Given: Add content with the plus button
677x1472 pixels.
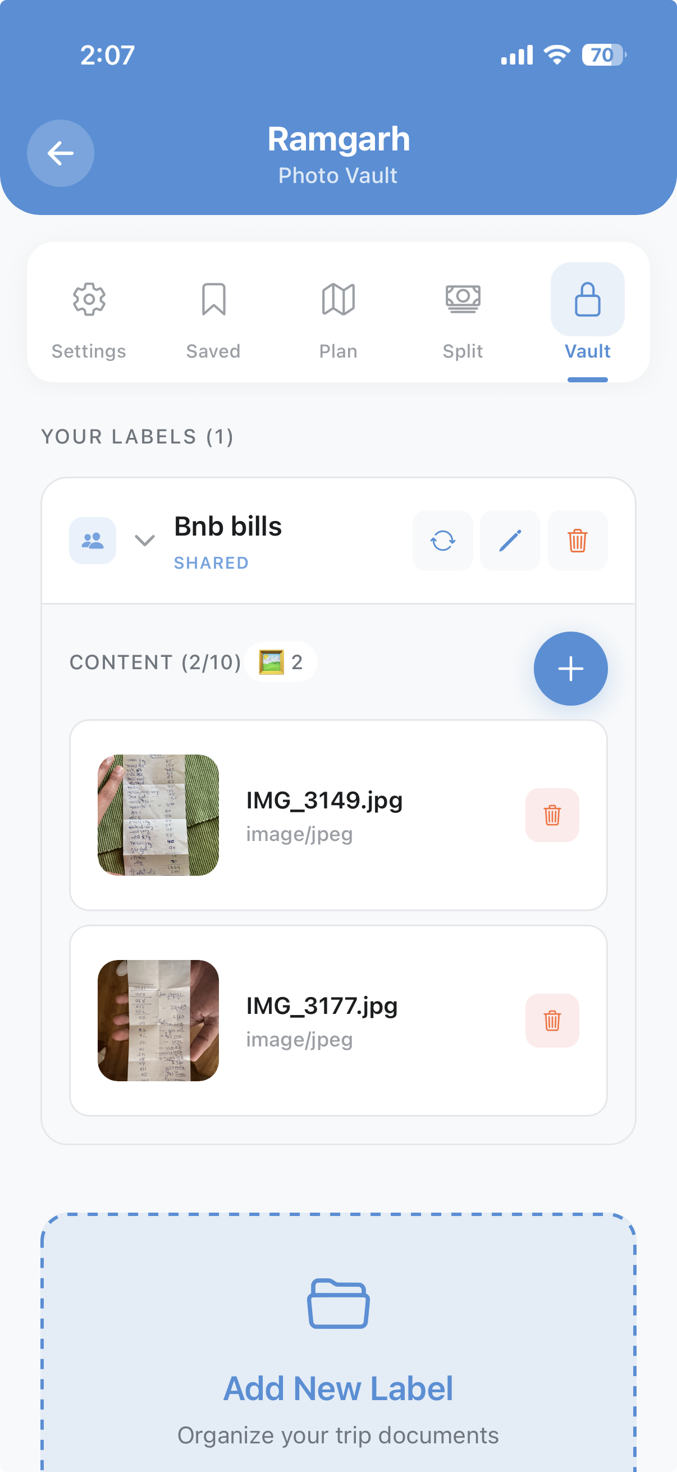Looking at the screenshot, I should click(570, 669).
